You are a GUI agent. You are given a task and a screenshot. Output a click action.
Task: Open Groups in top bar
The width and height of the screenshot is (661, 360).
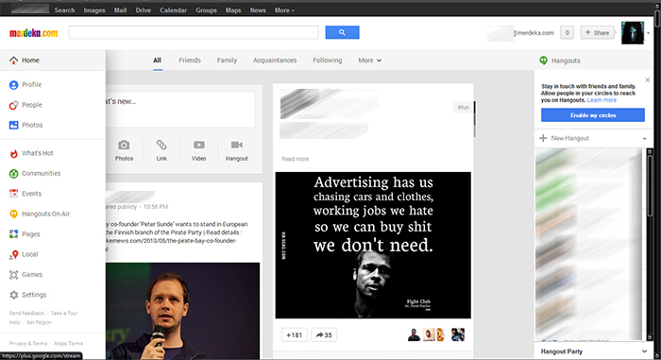(206, 10)
